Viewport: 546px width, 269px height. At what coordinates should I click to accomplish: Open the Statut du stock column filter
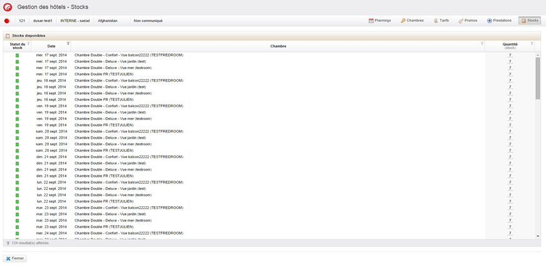(29, 44)
